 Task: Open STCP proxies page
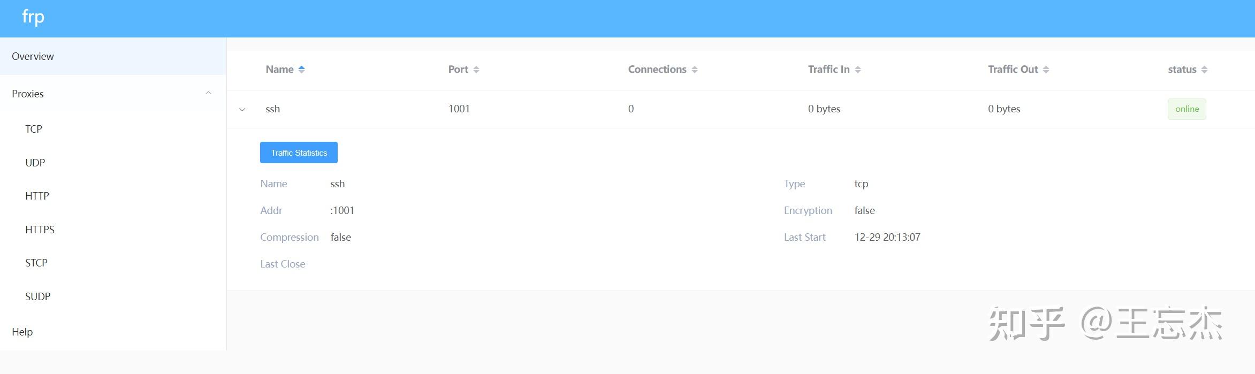[36, 263]
